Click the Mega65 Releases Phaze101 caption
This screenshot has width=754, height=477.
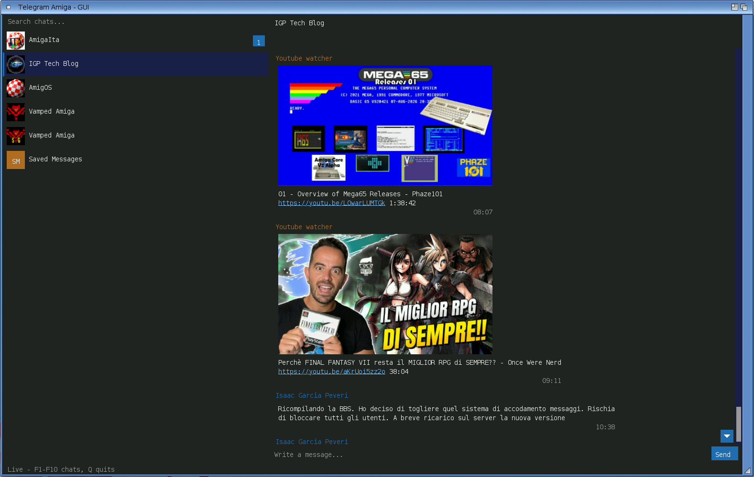pos(361,194)
